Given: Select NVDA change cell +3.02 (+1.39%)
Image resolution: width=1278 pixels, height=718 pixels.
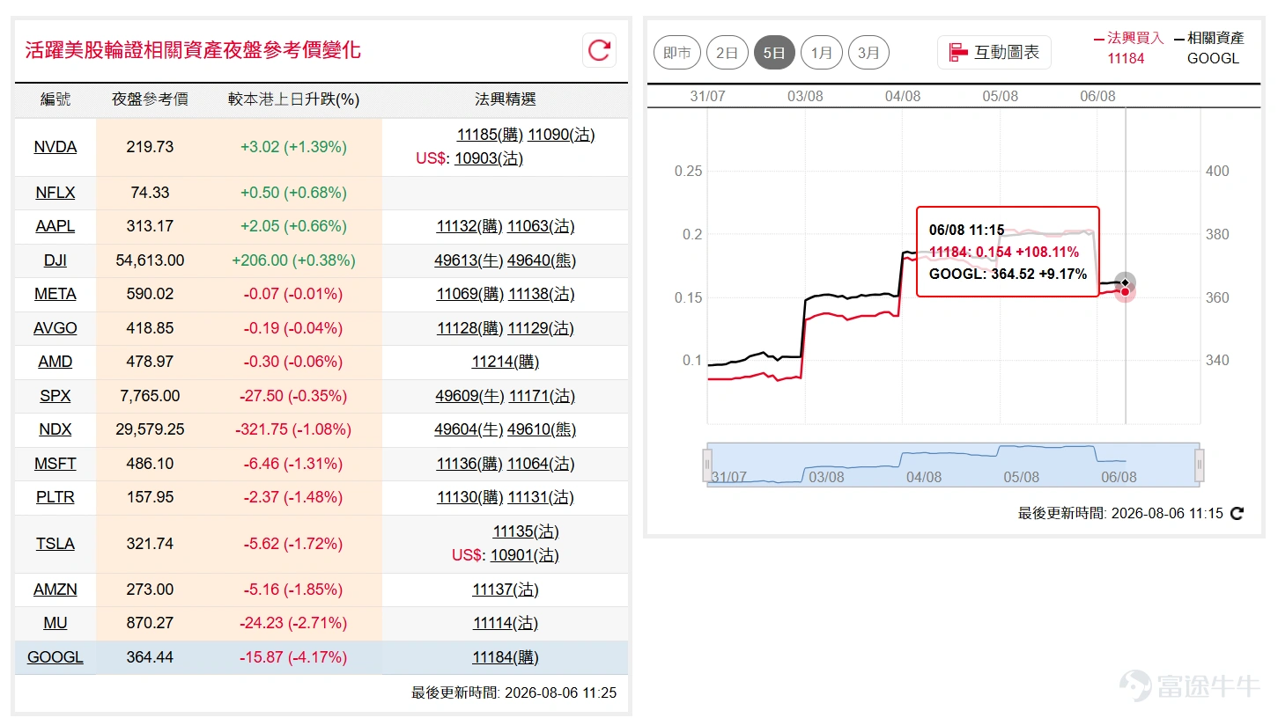Looking at the screenshot, I should tap(293, 147).
